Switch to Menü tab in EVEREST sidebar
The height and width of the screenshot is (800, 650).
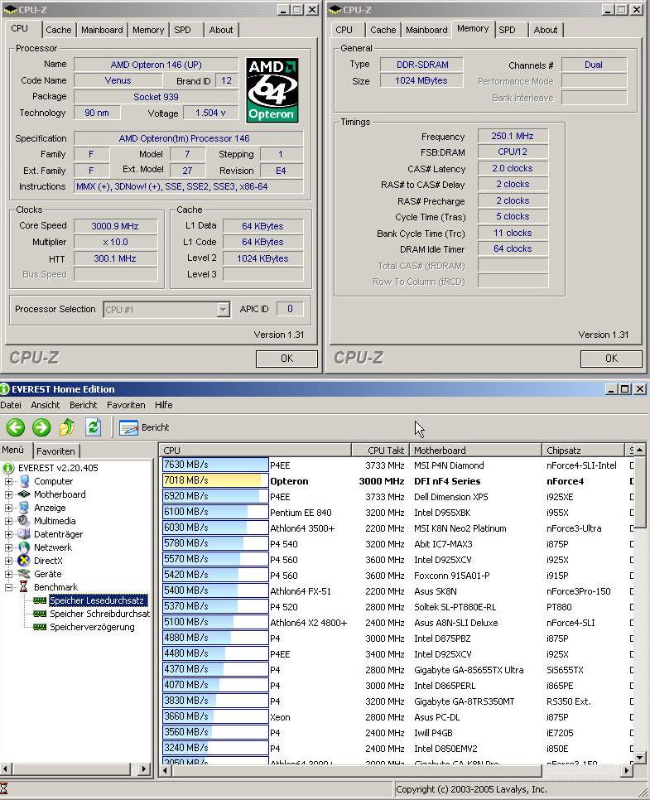pos(12,450)
